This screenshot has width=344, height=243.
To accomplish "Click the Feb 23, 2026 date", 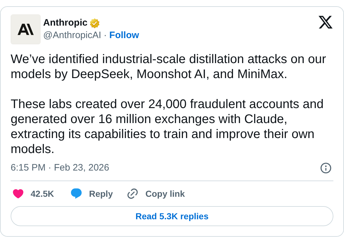I will pos(81,168).
